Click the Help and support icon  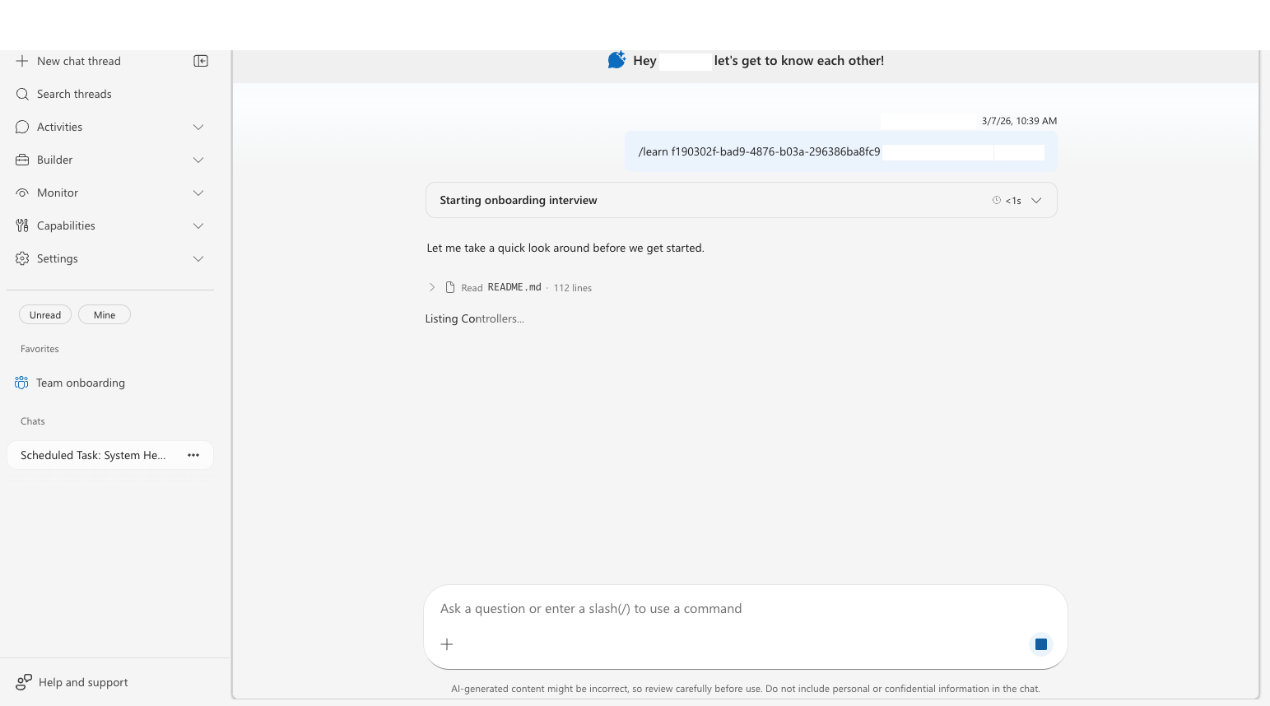click(24, 682)
